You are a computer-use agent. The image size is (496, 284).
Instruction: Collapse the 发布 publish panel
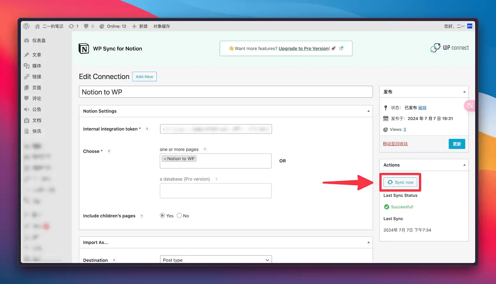(464, 92)
